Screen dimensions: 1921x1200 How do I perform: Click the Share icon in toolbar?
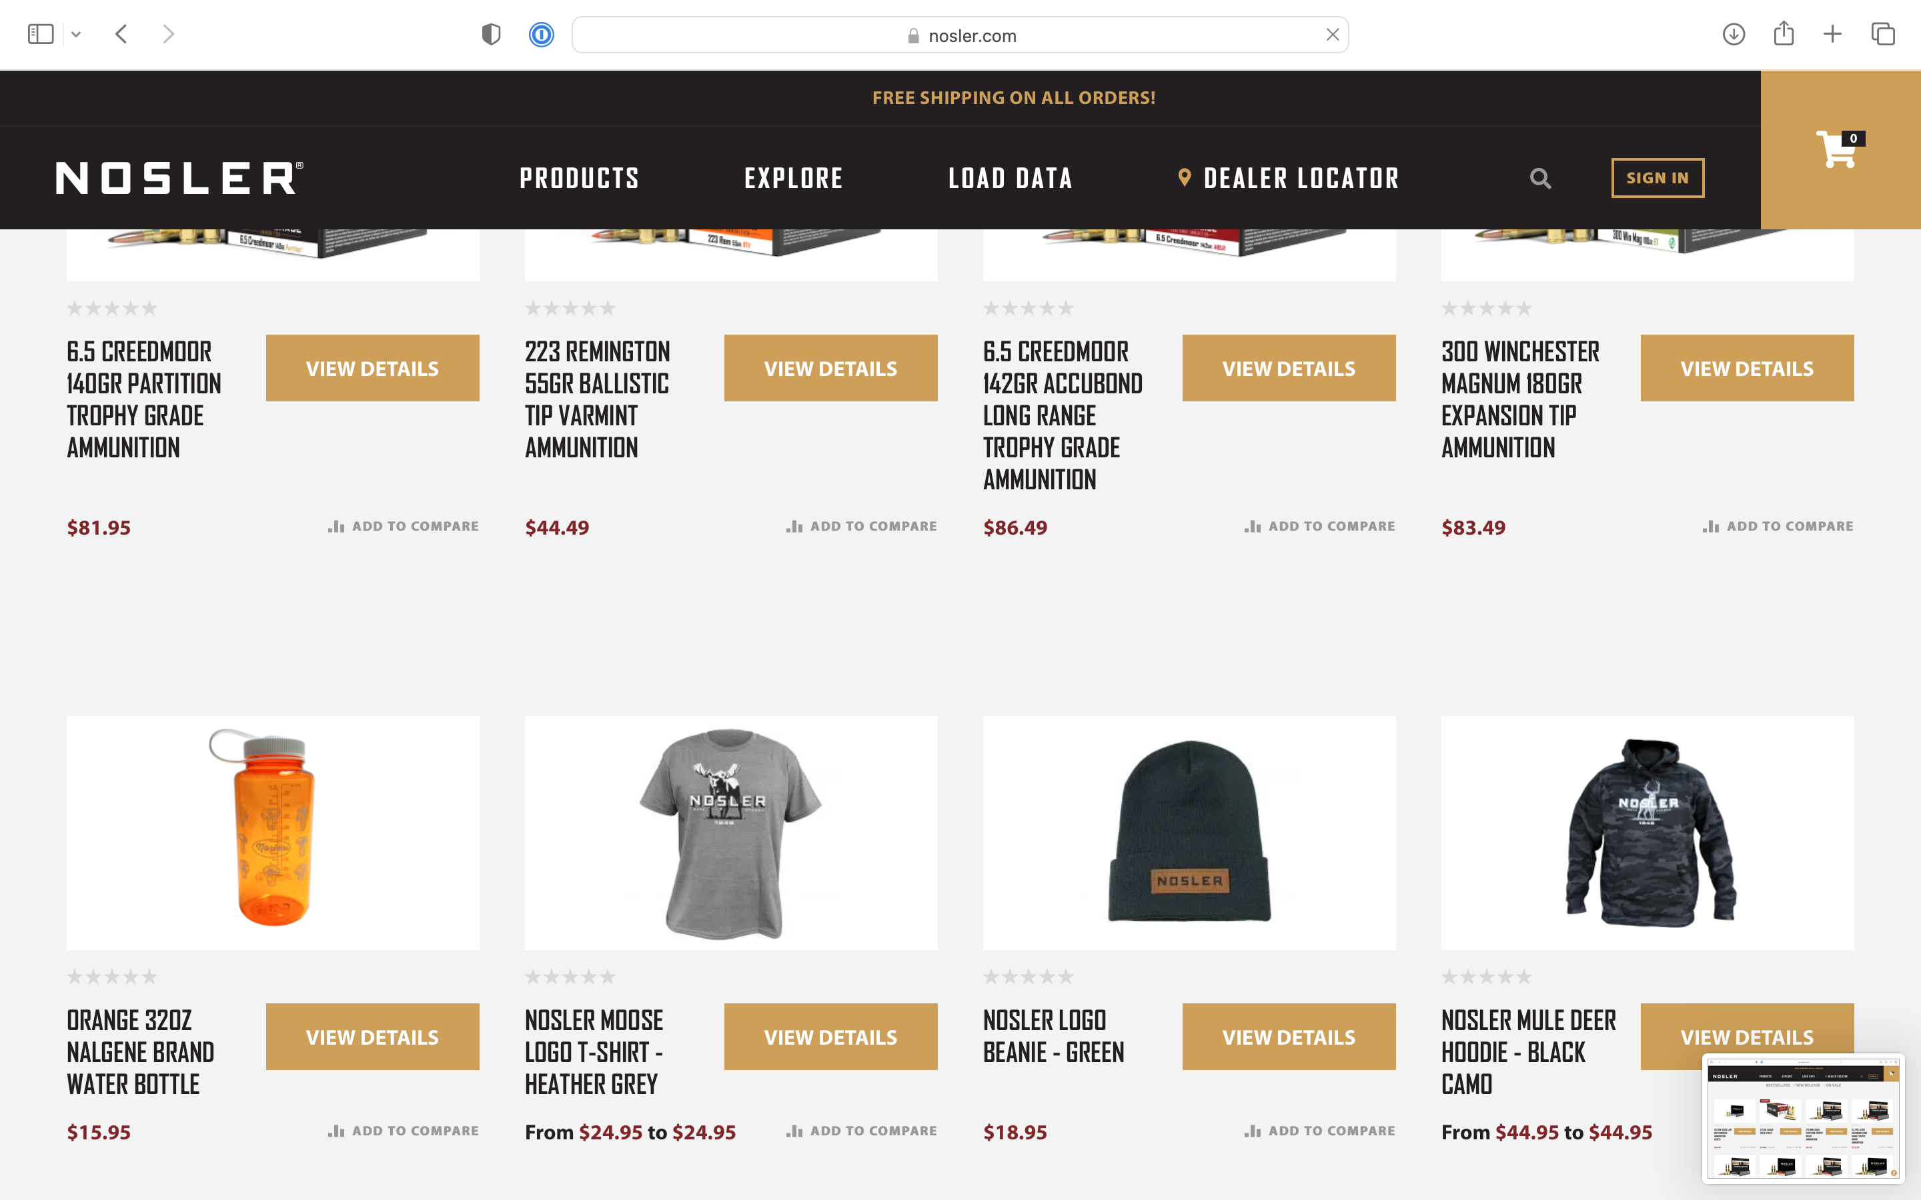coord(1784,33)
